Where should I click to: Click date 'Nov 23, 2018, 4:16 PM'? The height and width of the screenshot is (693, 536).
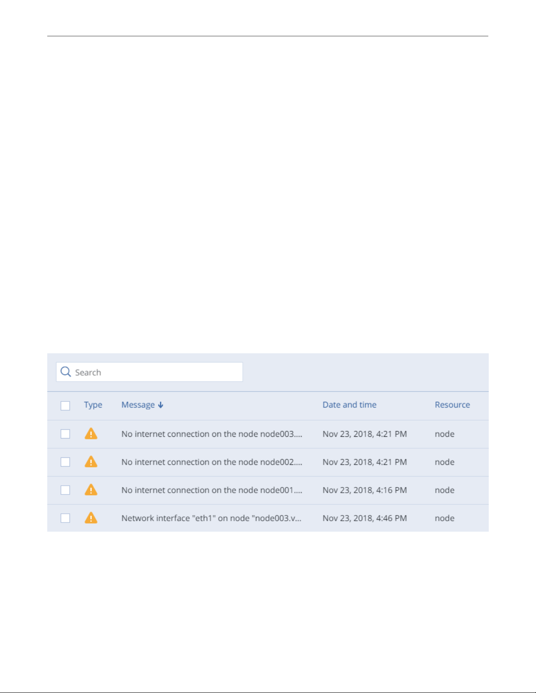pos(365,490)
